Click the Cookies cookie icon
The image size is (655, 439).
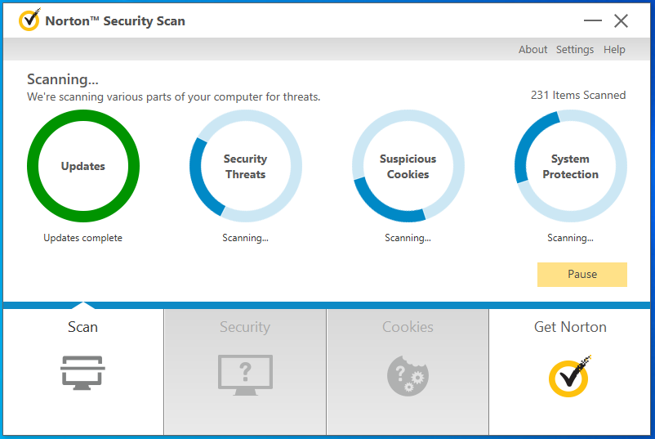click(408, 374)
